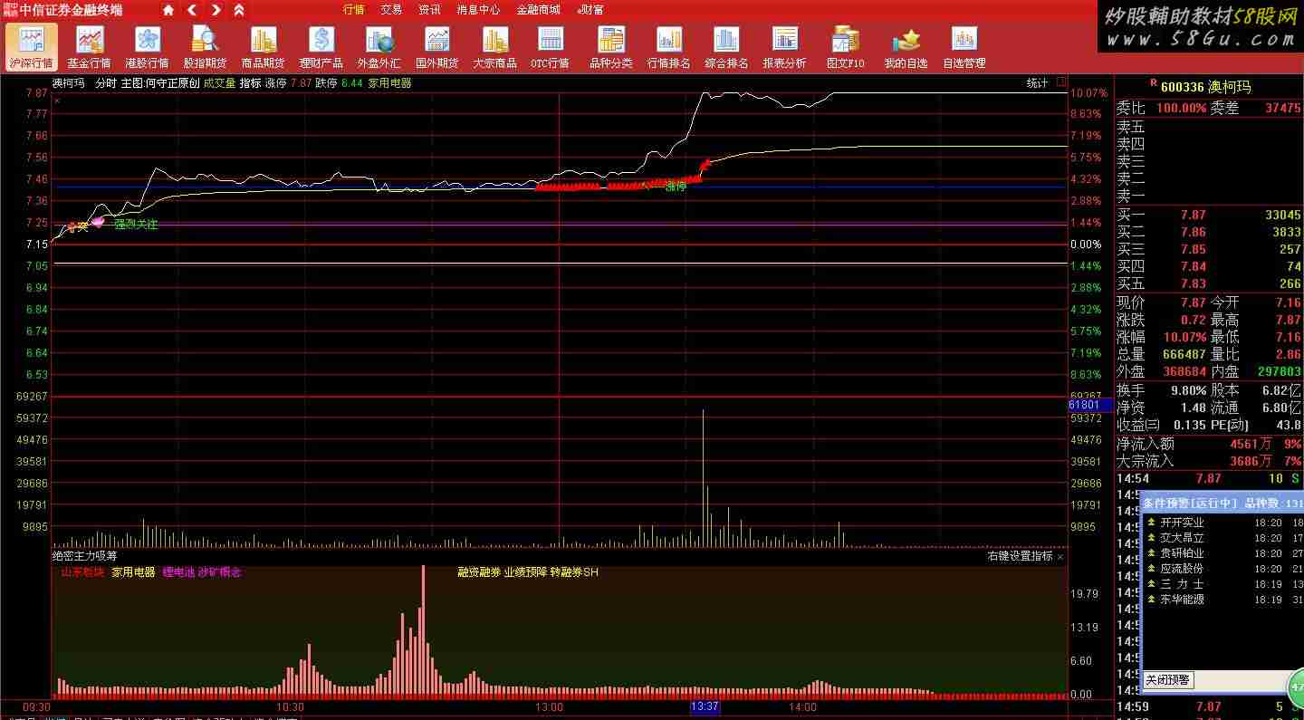The height and width of the screenshot is (720, 1304).
Task: Click the 13:37 time axis marker
Action: click(705, 706)
